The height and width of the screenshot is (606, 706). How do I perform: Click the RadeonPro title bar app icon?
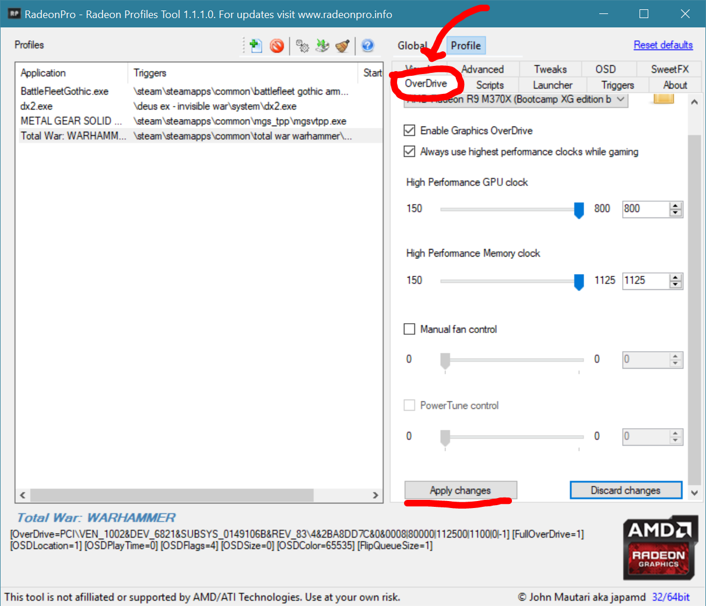[13, 13]
